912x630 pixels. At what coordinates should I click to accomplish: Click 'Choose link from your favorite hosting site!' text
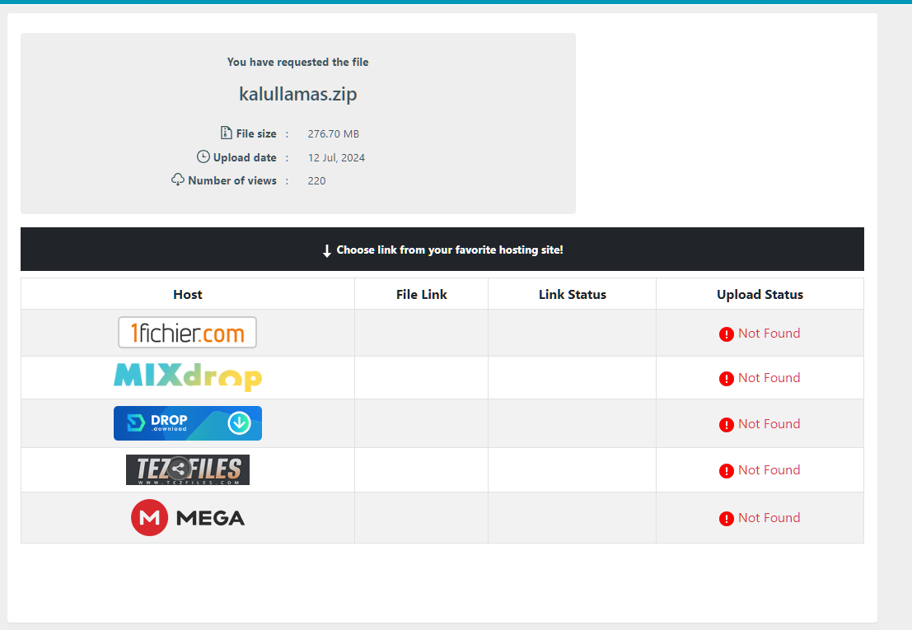pyautogui.click(x=450, y=250)
